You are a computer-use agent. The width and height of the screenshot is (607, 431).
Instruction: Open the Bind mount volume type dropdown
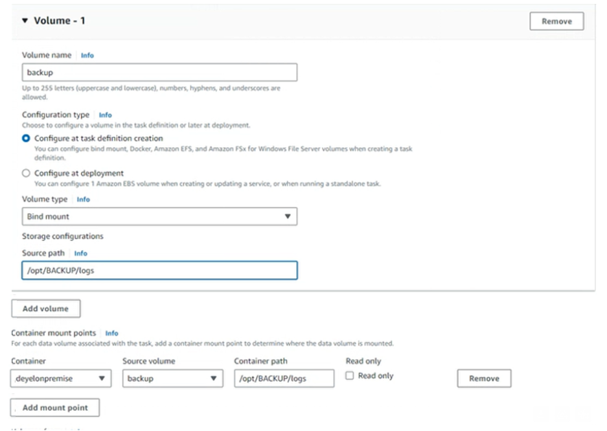(x=159, y=216)
